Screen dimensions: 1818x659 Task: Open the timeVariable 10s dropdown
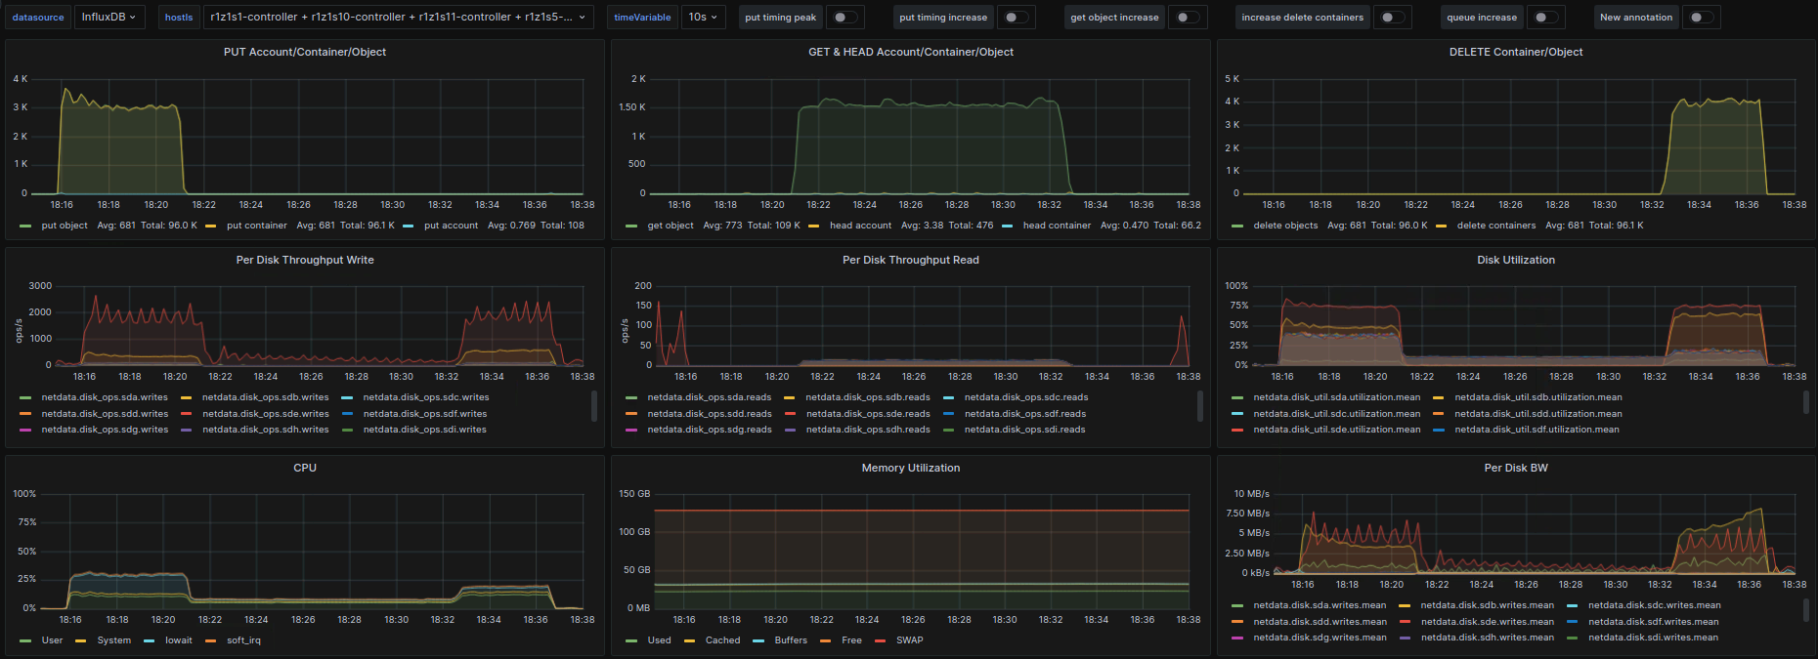[x=703, y=18]
